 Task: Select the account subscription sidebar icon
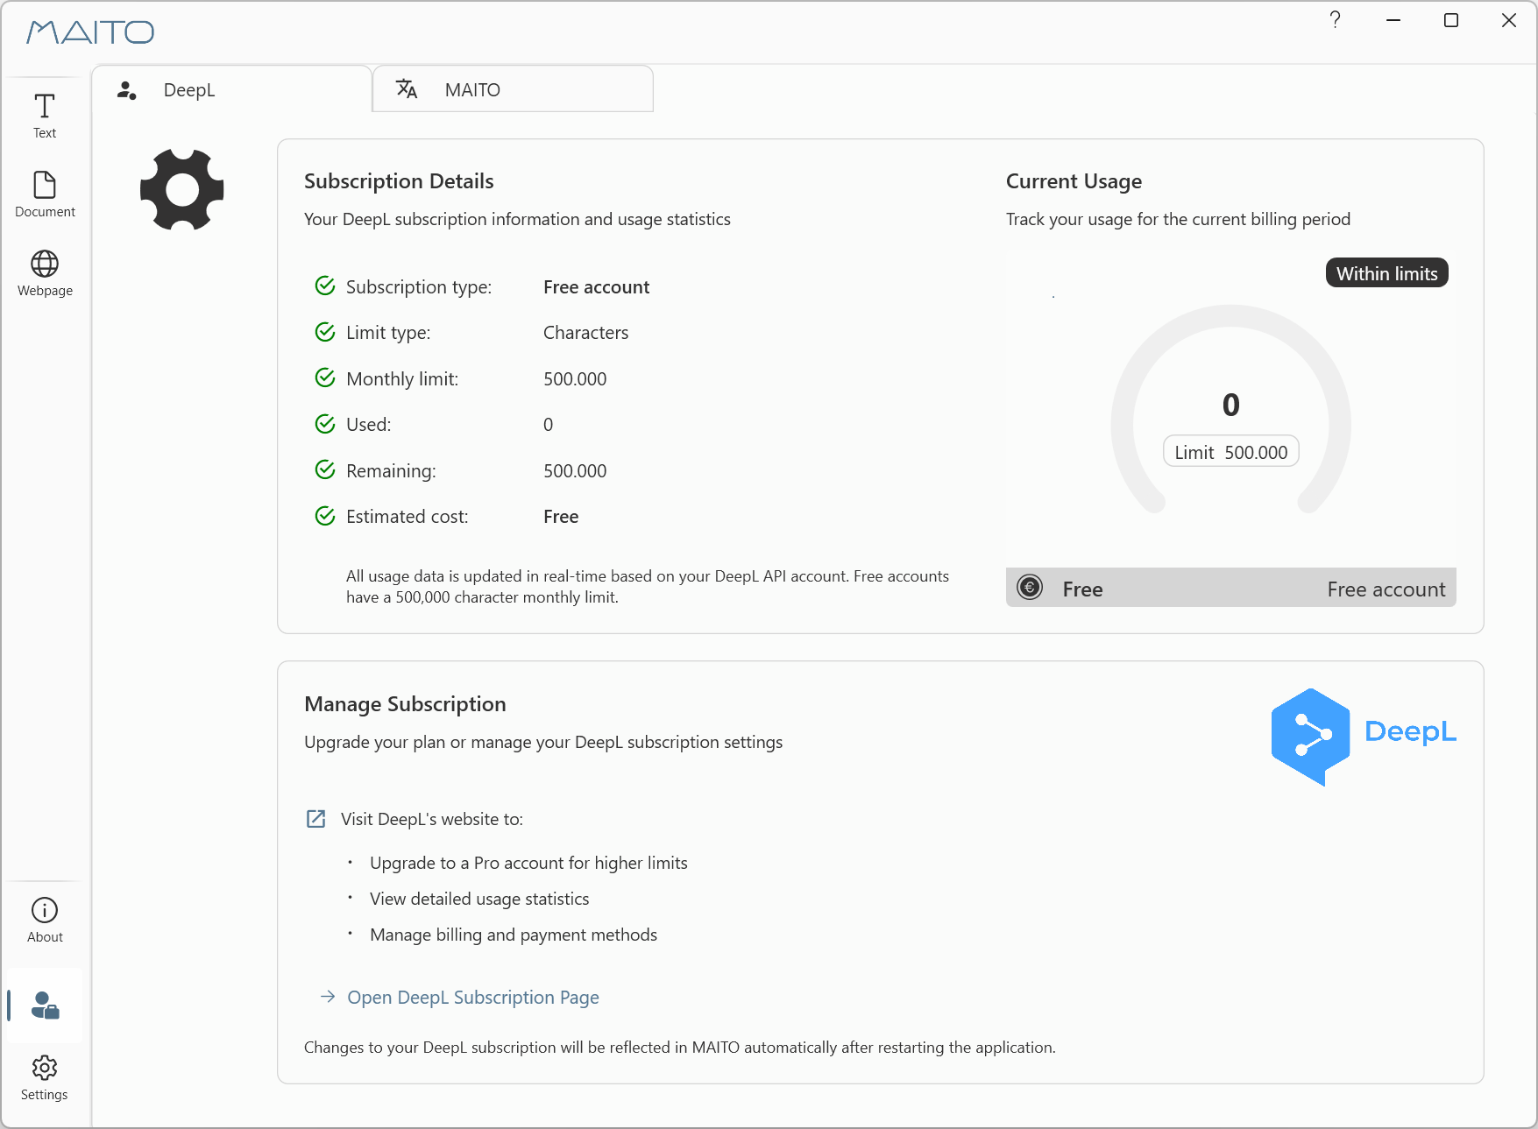[x=45, y=1006]
